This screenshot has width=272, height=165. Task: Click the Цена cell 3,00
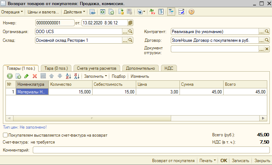tap(158, 92)
